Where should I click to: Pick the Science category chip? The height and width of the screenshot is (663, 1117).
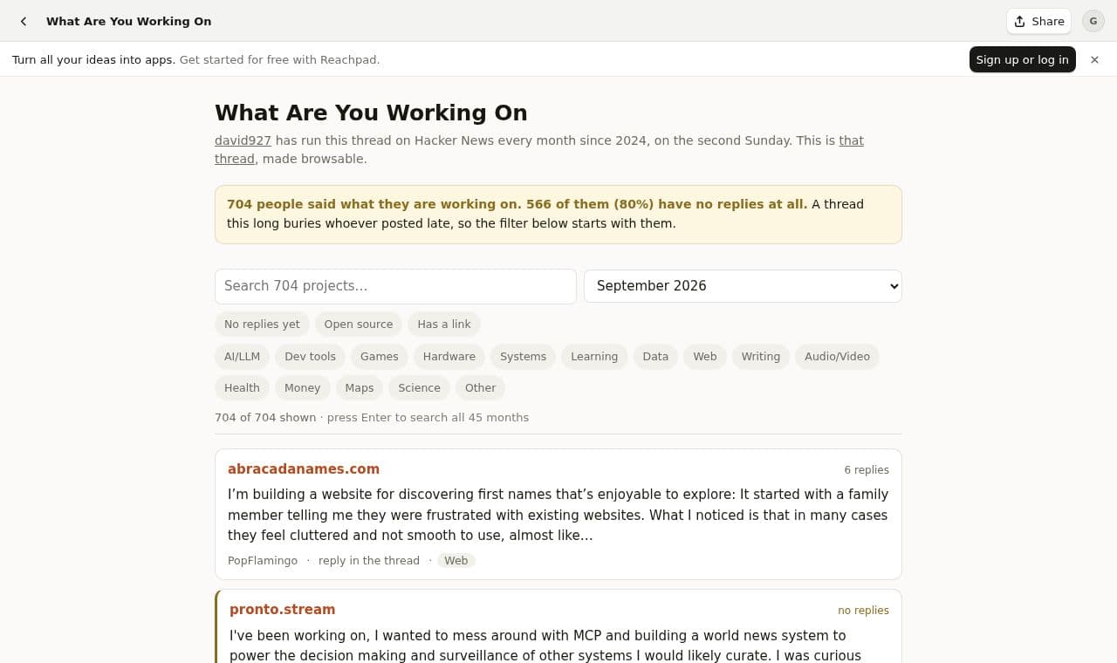point(419,388)
